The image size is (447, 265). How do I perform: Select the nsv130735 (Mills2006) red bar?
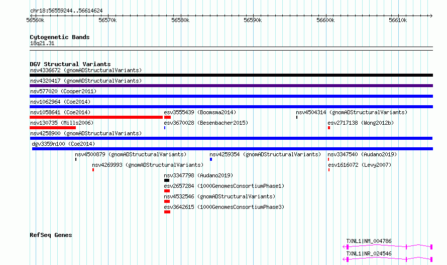pyautogui.click(x=53, y=128)
